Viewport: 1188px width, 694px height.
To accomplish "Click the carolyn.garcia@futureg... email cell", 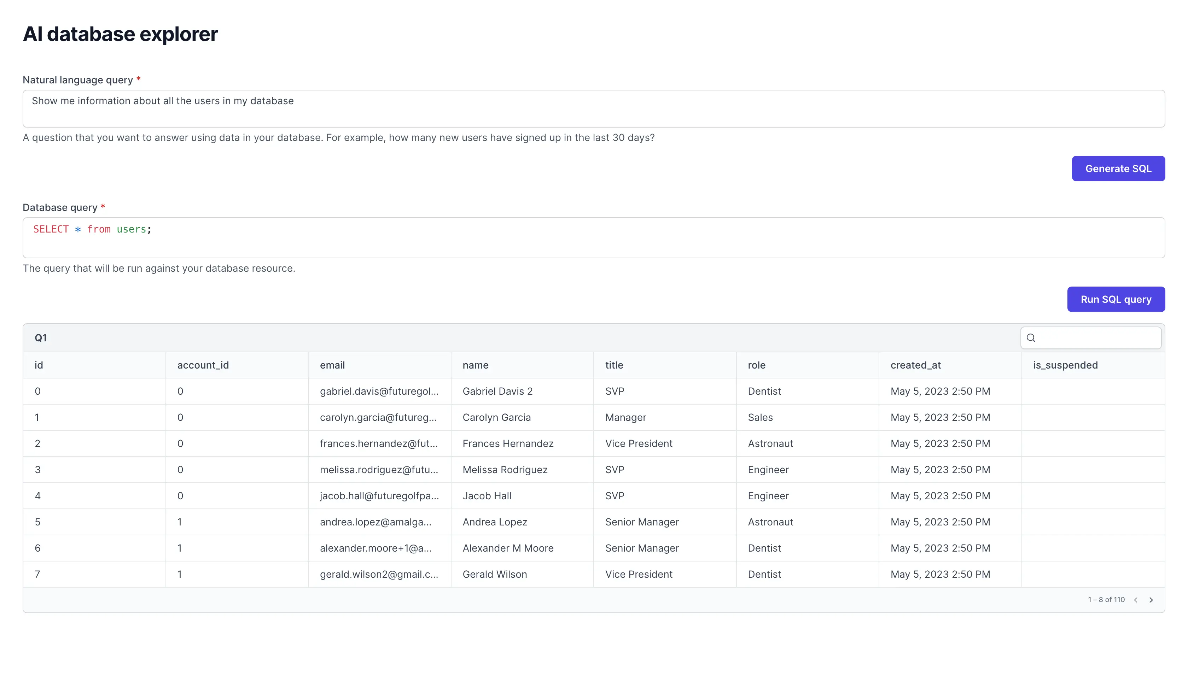I will (379, 417).
